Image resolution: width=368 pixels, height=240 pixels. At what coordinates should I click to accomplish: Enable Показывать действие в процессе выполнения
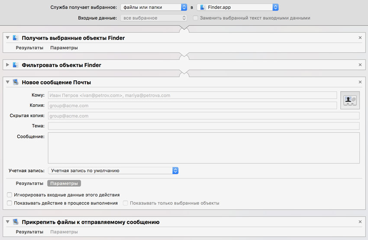(10, 203)
